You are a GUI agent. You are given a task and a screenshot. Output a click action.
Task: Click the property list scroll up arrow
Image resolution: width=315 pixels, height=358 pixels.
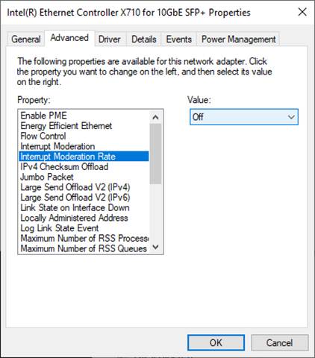(x=155, y=117)
